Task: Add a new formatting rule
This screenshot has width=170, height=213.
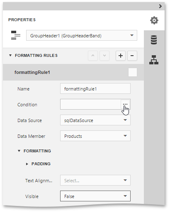Action: tap(121, 56)
